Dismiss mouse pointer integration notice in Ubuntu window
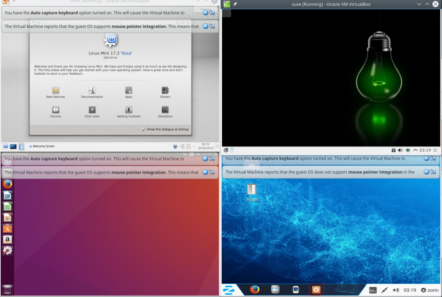Screen dimensions: 442x297 click(205, 172)
